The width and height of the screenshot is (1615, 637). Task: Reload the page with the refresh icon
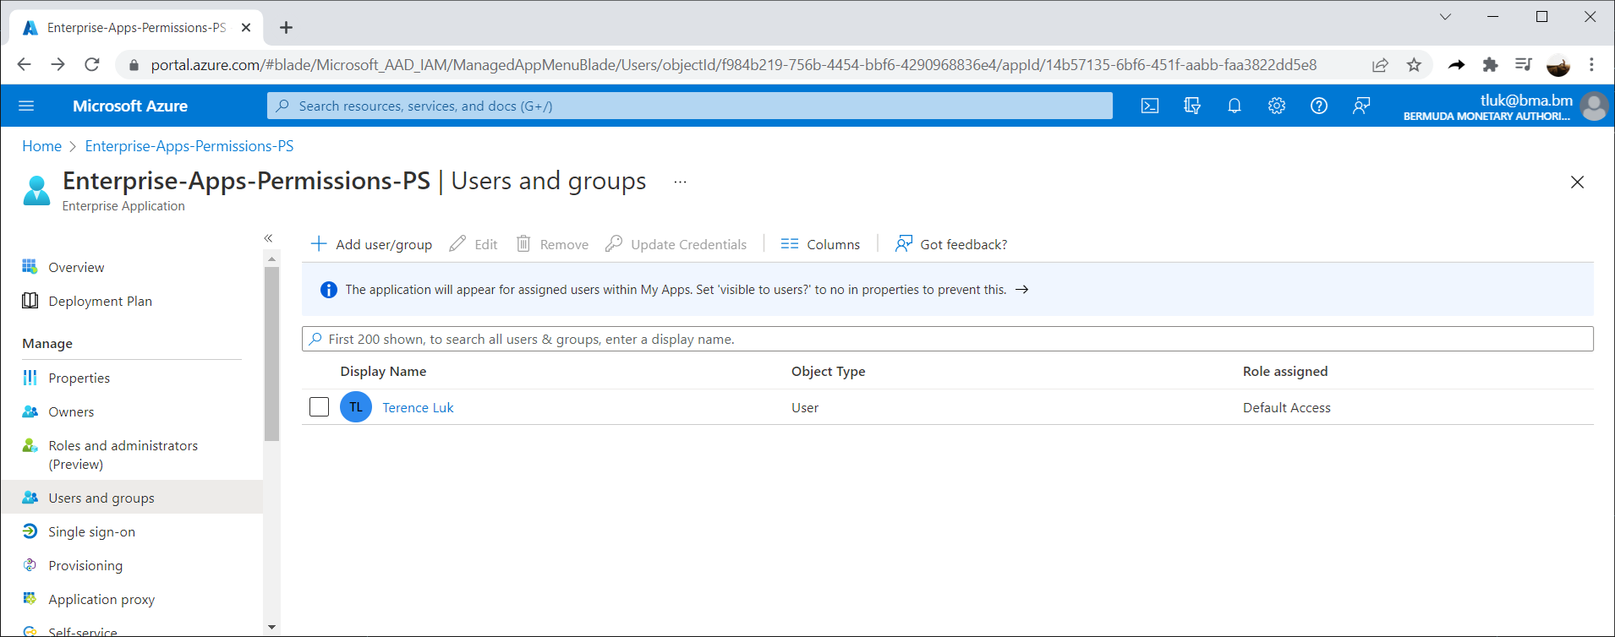click(x=92, y=64)
